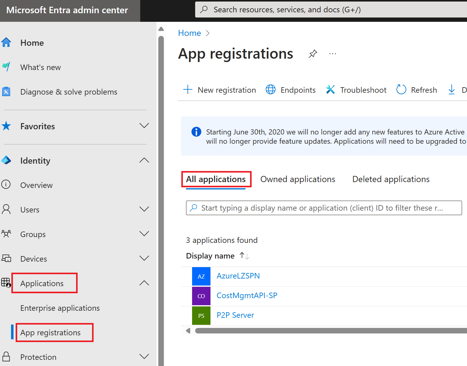The image size is (467, 366).
Task: Click the Display name column header
Action: pos(210,256)
